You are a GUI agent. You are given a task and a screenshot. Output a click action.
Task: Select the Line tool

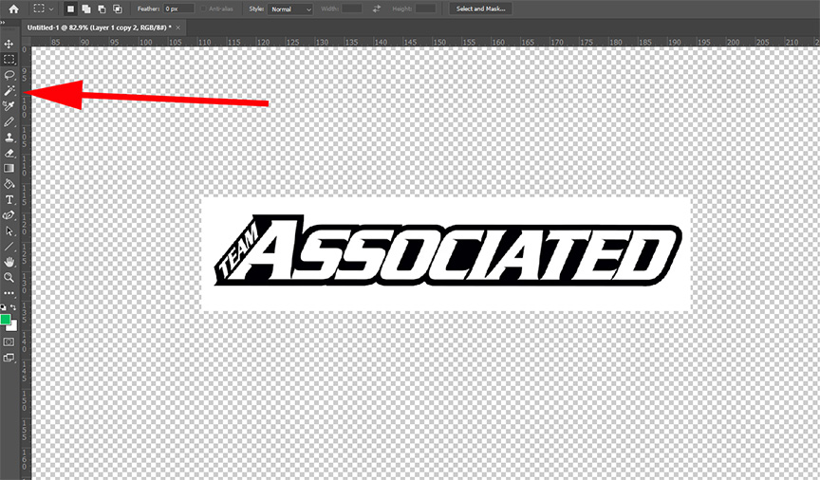[9, 247]
